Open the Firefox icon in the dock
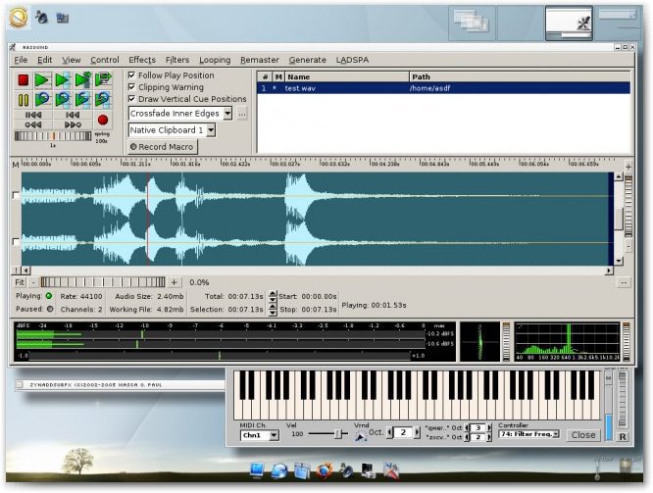Viewport: 653px width, 493px height. 324,470
